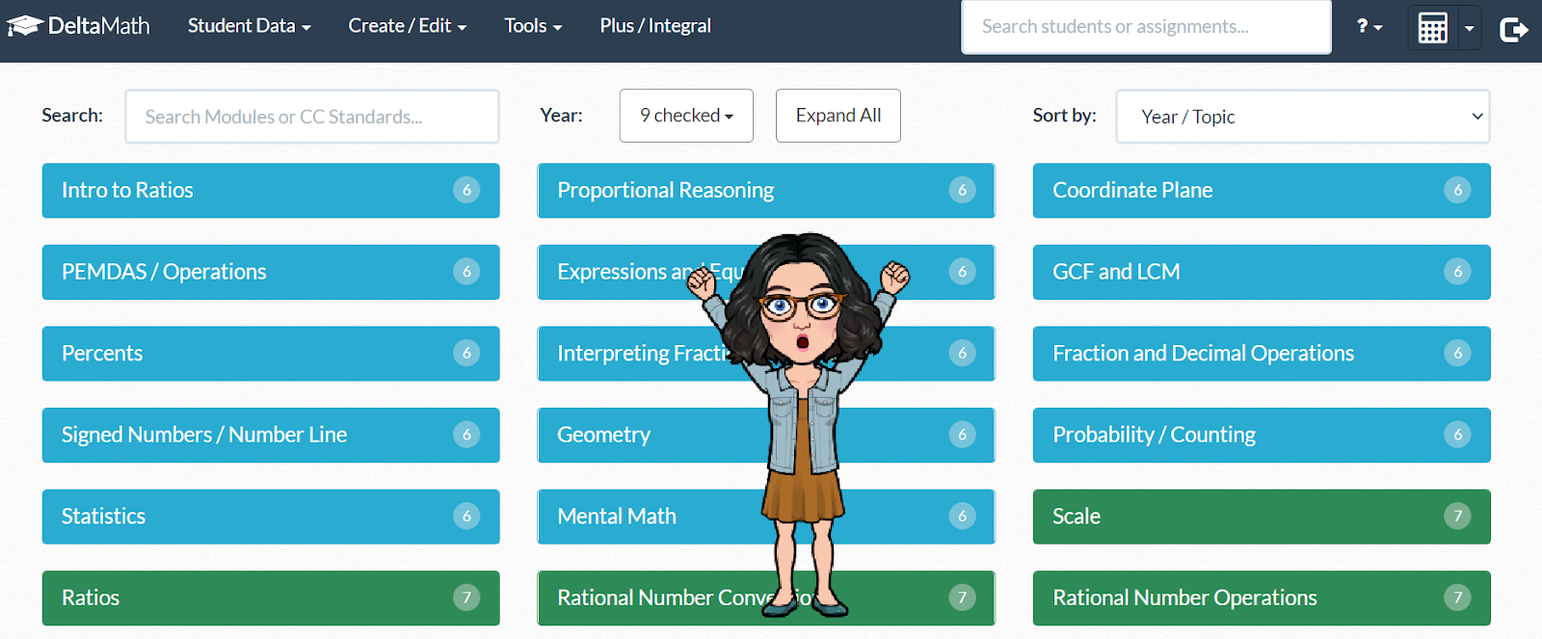Image resolution: width=1542 pixels, height=639 pixels.
Task: Expand the Proportional Reasoning module
Action: click(x=766, y=190)
